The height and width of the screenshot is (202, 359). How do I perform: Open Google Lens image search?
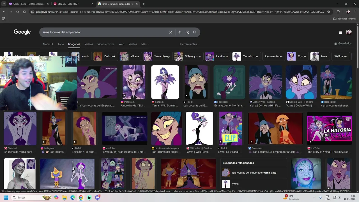pos(187,32)
